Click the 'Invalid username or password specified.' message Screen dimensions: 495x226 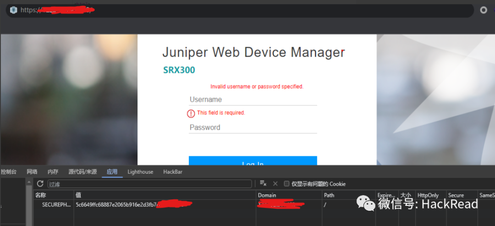coord(257,87)
